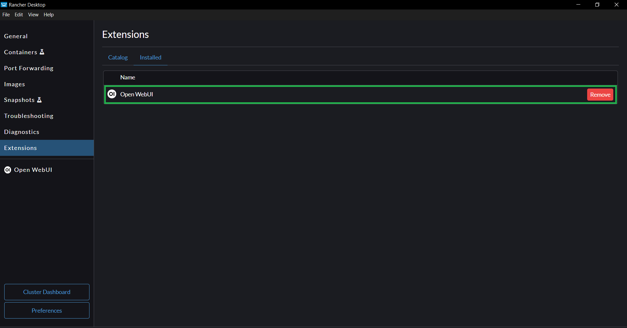Restore down the Rancher Desktop window

tap(597, 5)
